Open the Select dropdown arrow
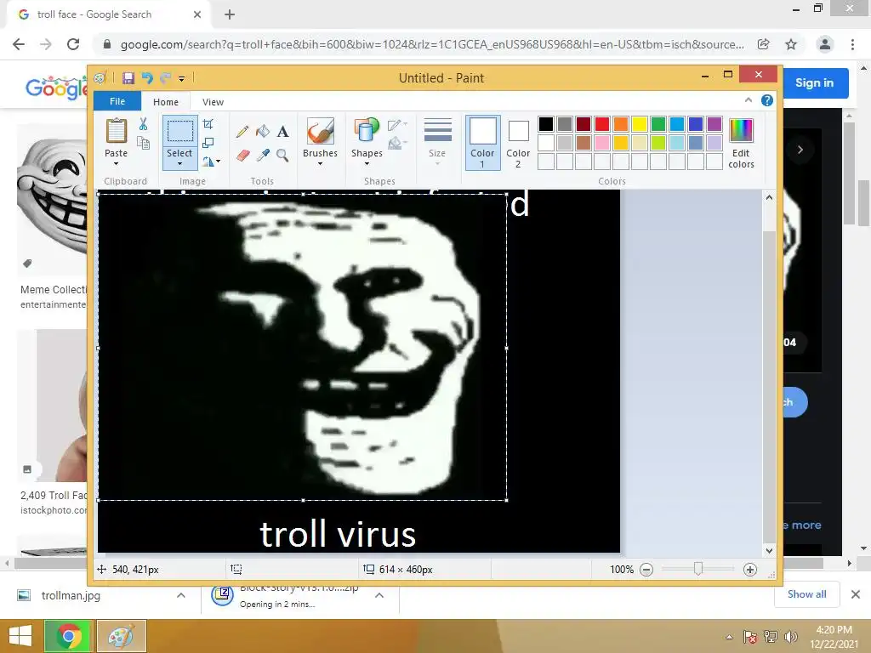Screen dimensions: 871x653 click(x=179, y=164)
